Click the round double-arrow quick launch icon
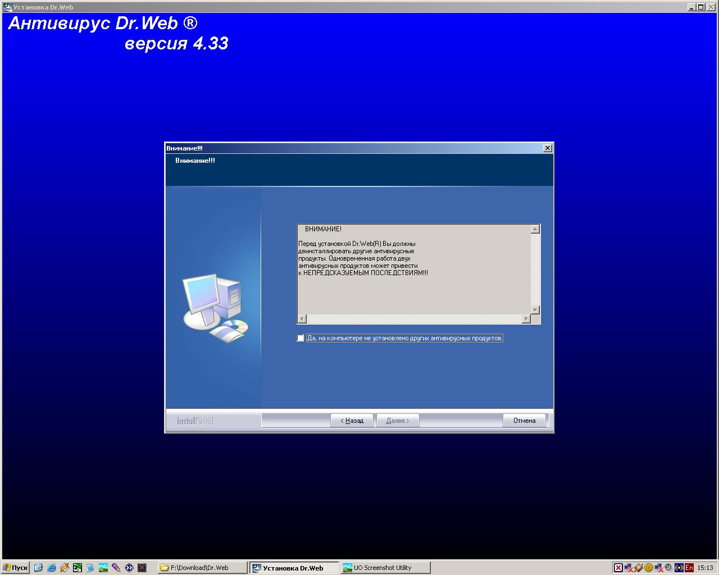The width and height of the screenshot is (719, 575). (129, 568)
